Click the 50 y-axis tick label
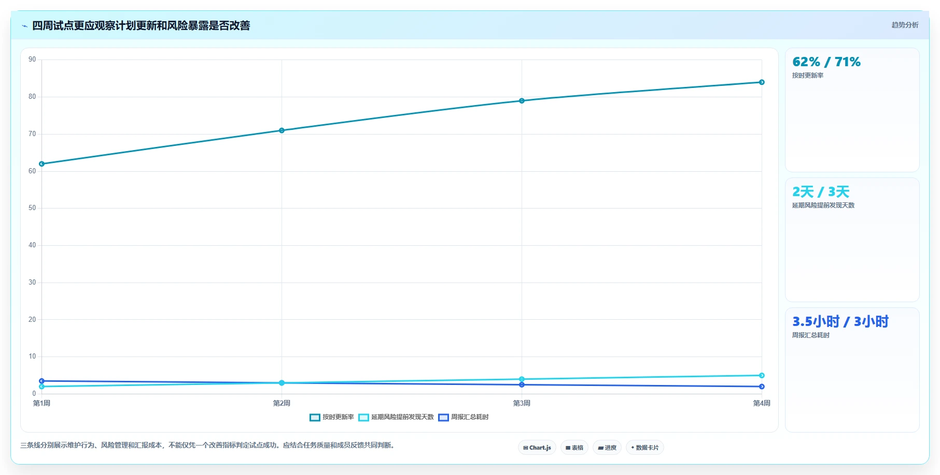940x475 pixels. (x=32, y=208)
